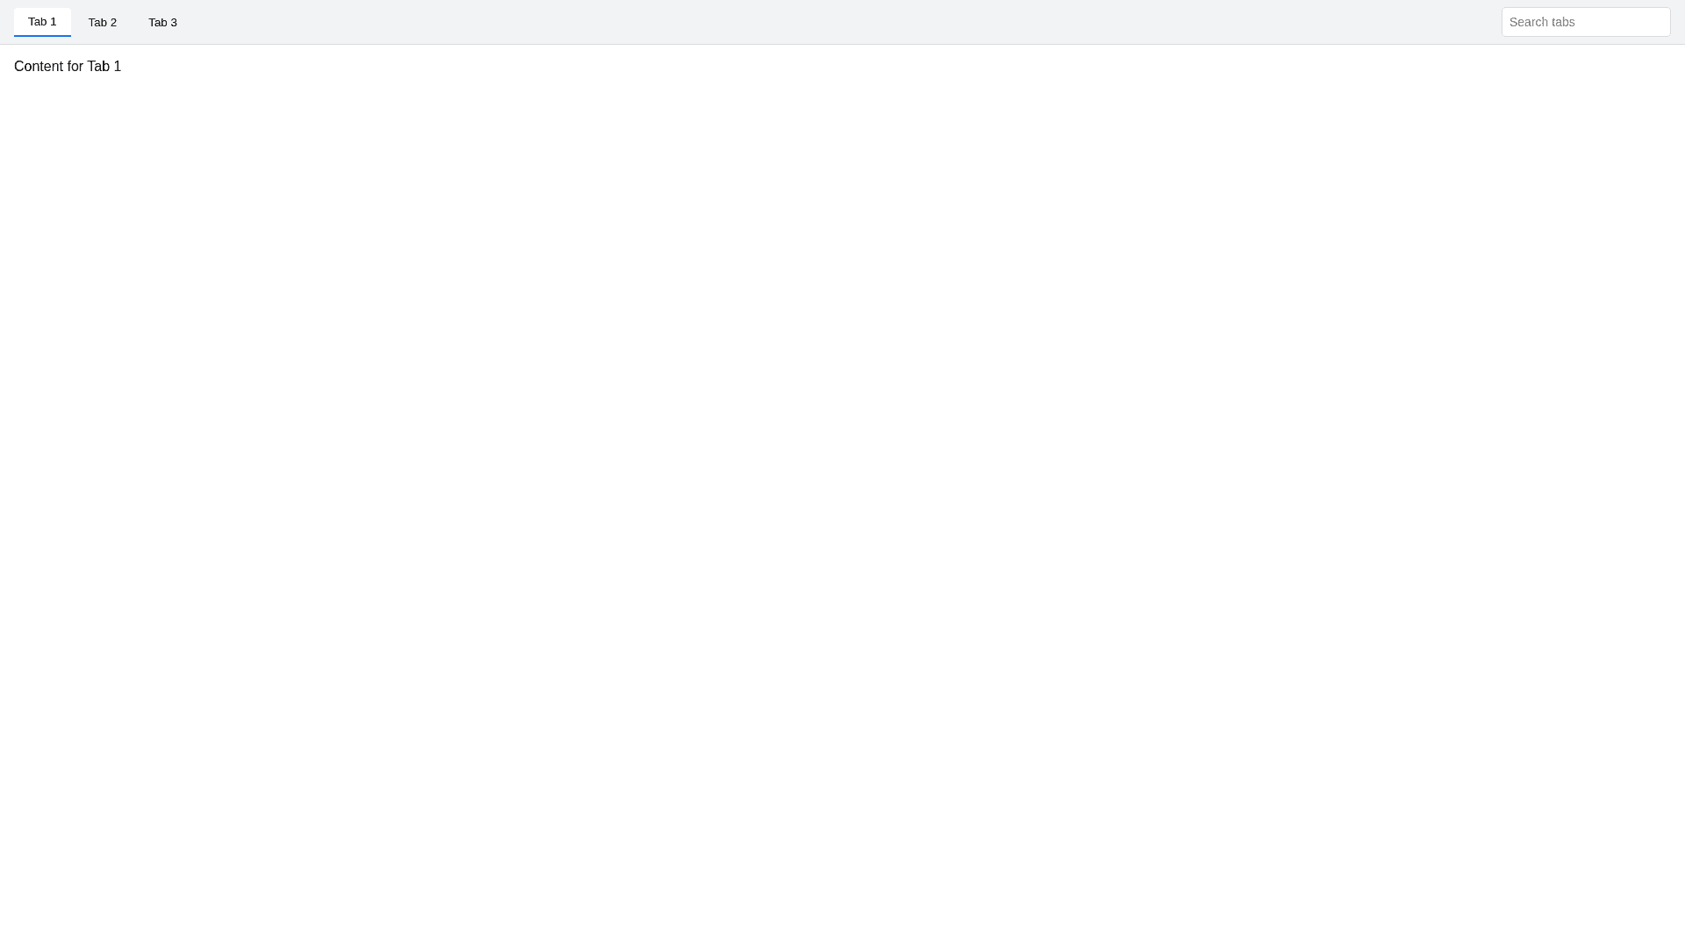1685x948 pixels.
Task: Click the 'Search tabs' placeholder text
Action: (x=1542, y=22)
